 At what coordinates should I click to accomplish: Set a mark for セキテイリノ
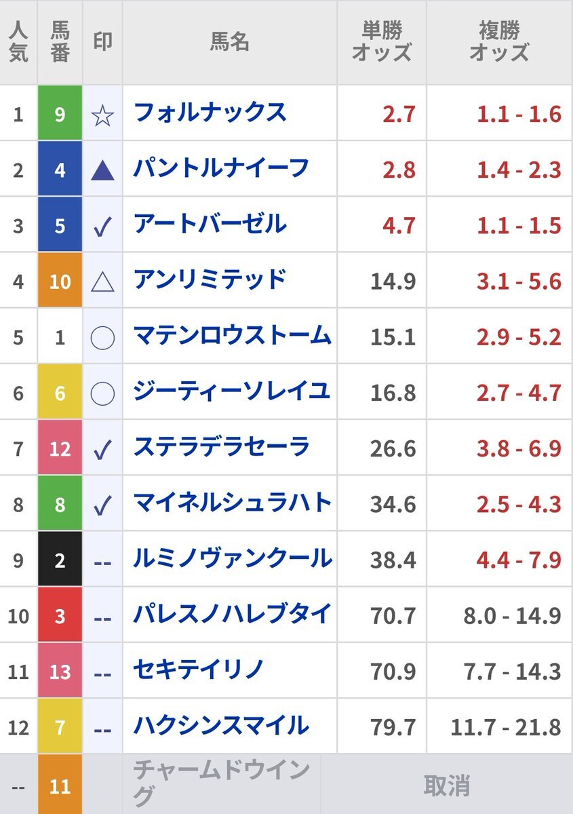point(102,672)
